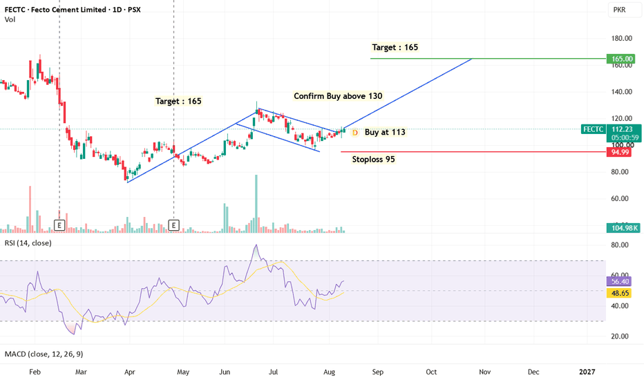Screen dimensions: 644x380
Task: Select the right-side 'Target : 165' annotation
Action: pos(395,47)
